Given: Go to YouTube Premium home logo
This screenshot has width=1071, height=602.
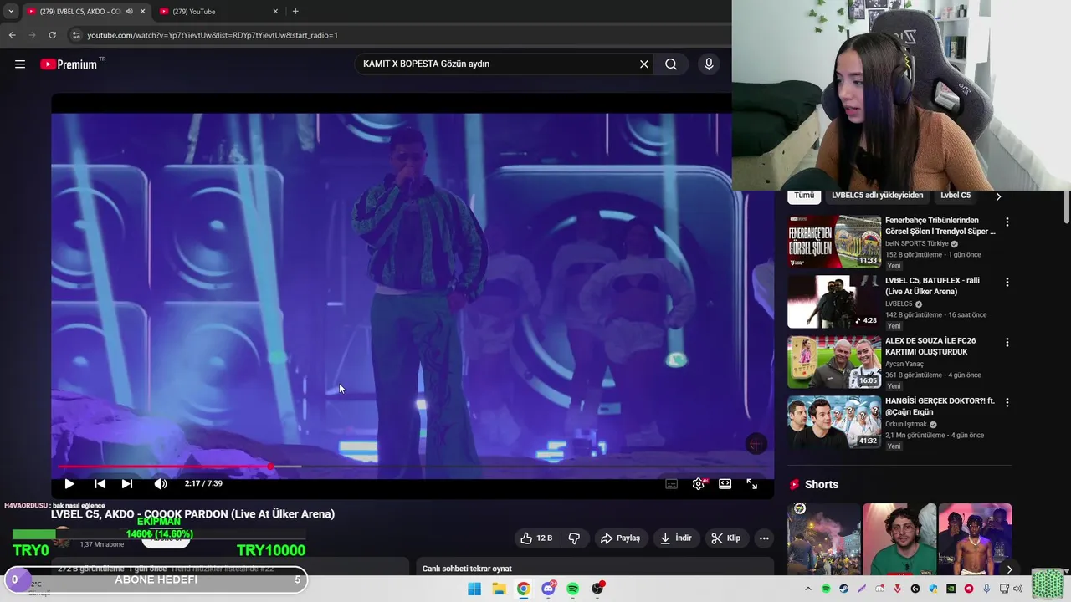Looking at the screenshot, I should pos(69,64).
